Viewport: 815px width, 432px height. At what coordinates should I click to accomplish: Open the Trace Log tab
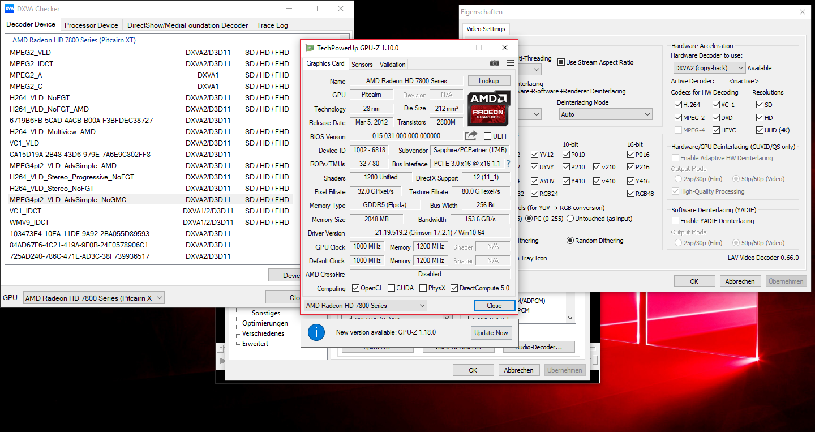coord(272,25)
